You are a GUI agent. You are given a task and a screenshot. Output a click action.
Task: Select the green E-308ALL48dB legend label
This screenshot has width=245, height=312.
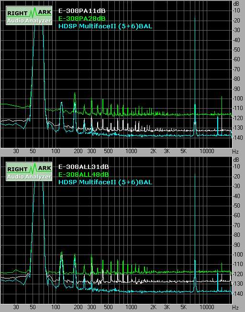click(x=84, y=174)
